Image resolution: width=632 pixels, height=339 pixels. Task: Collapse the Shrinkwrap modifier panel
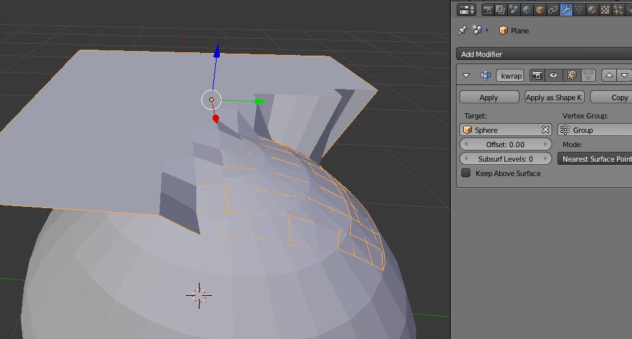click(466, 75)
